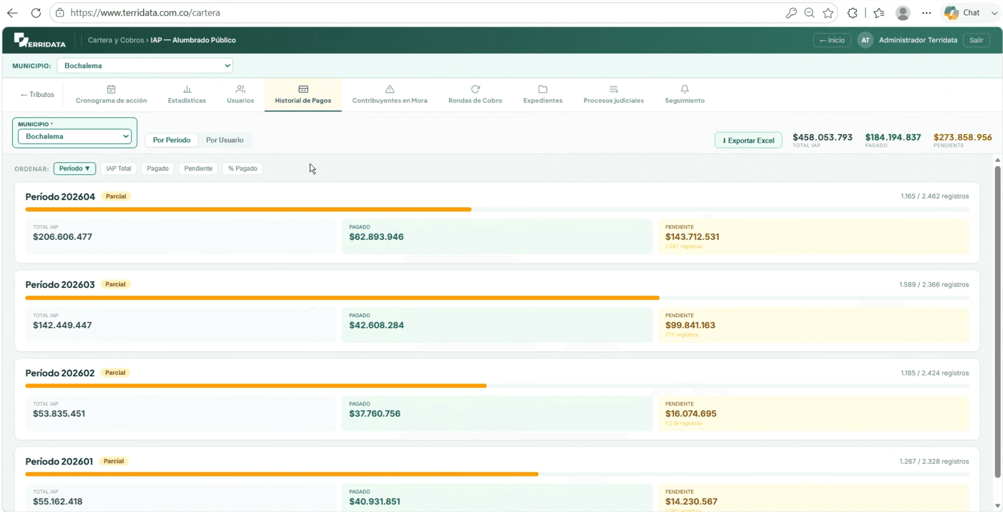Bookmark this page with the star icon
Image resolution: width=1003 pixels, height=512 pixels.
pyautogui.click(x=828, y=13)
